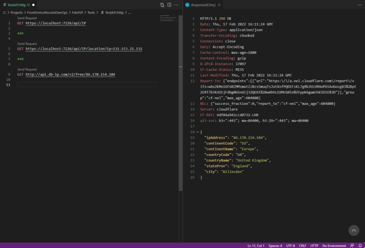Split the editor to the right
The height and width of the screenshot is (248, 365).
coord(169,5)
